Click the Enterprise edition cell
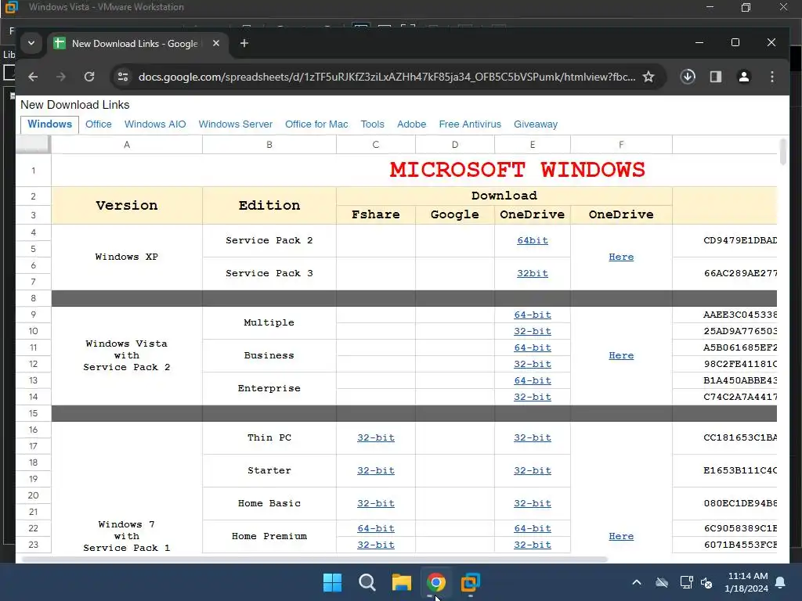The width and height of the screenshot is (802, 601). (269, 388)
